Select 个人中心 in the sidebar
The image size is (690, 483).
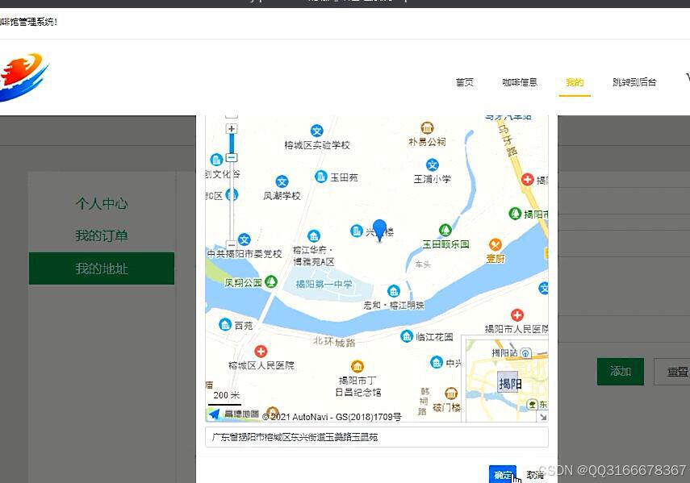click(x=102, y=203)
